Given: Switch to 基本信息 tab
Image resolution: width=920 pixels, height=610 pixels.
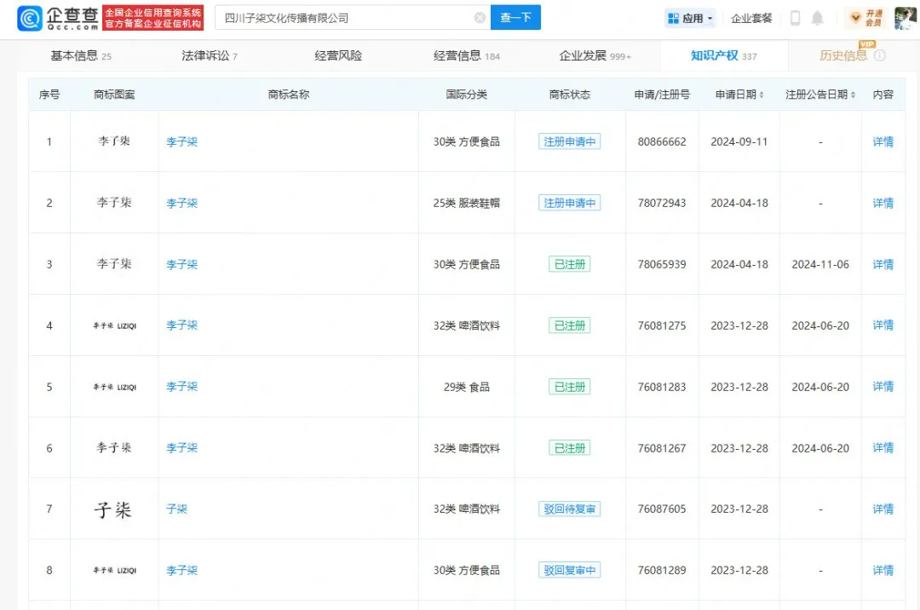Looking at the screenshot, I should pos(80,55).
